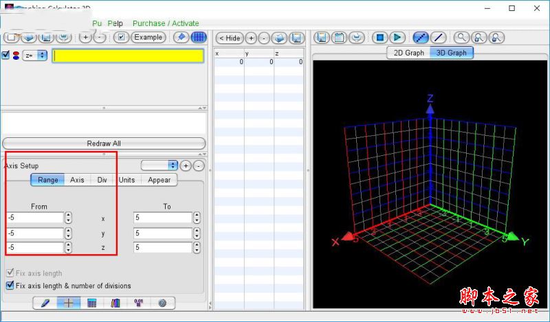Select the solid line draw mode
This screenshot has width=550, height=322.
tap(437, 38)
